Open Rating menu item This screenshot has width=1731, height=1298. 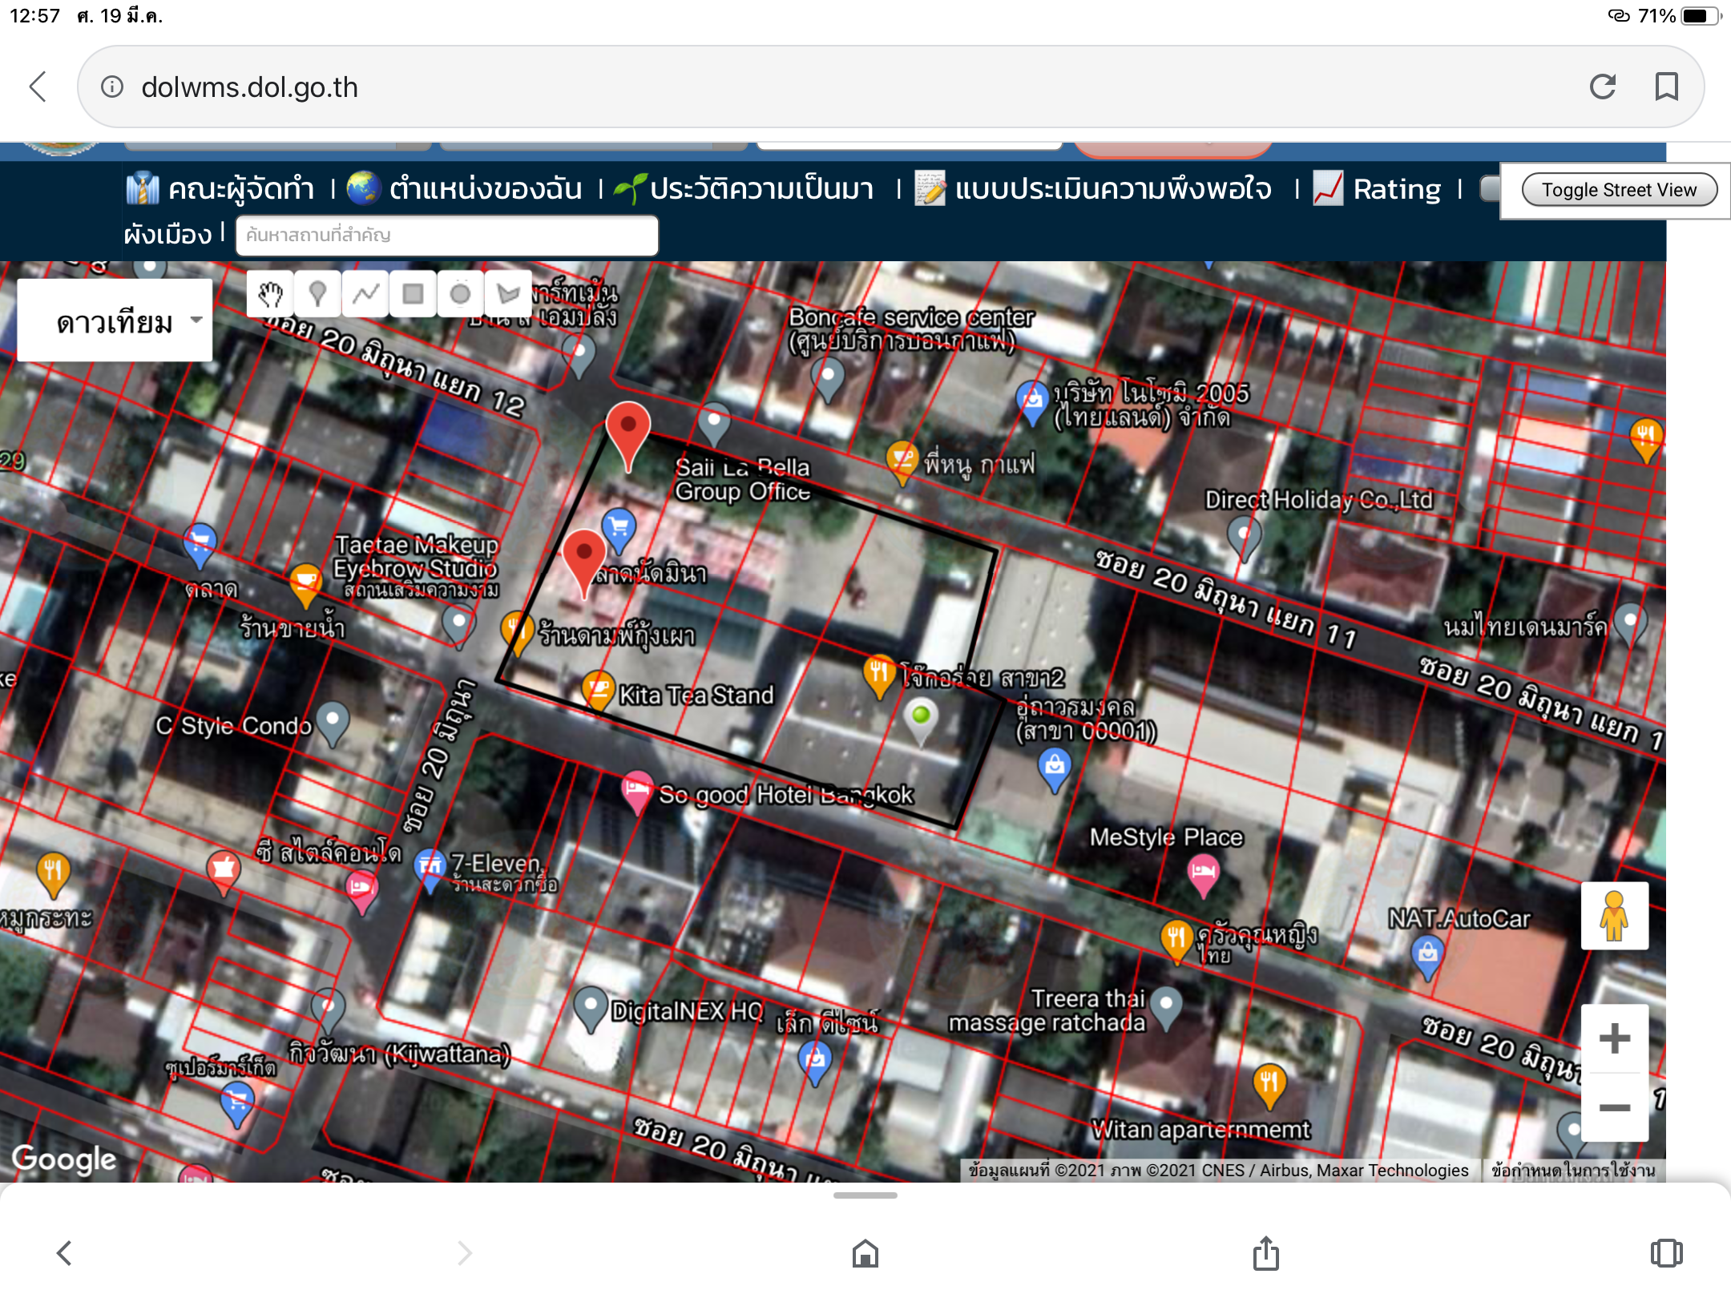[1377, 189]
